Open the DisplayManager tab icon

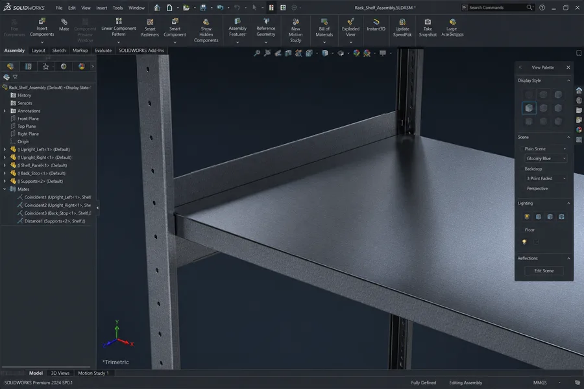coord(82,66)
